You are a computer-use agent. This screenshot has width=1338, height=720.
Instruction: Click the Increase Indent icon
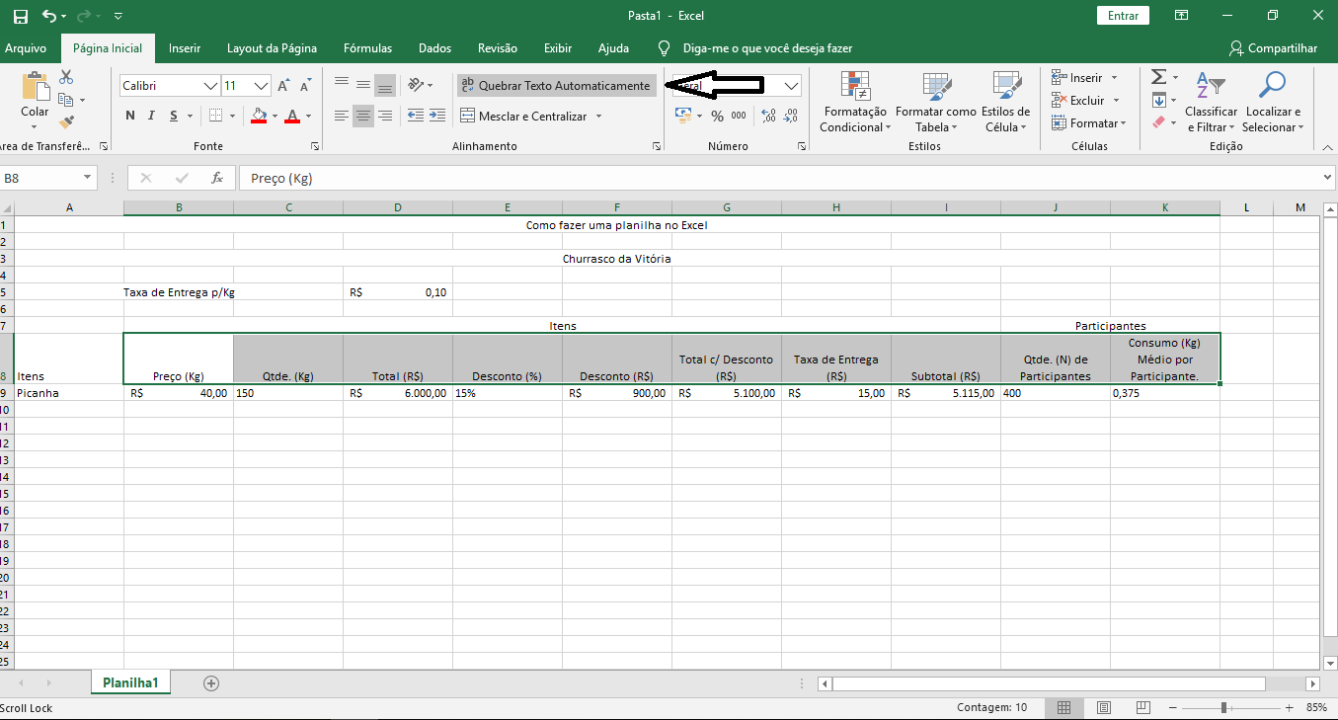click(437, 116)
